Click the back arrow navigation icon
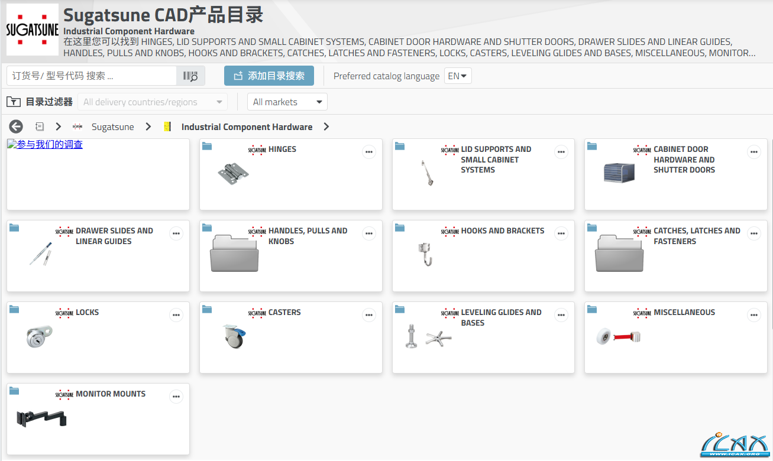This screenshot has height=461, width=773. tap(16, 126)
